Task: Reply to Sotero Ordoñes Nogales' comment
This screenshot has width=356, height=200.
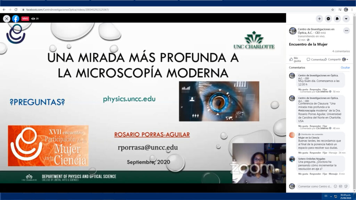Action: coord(315,174)
